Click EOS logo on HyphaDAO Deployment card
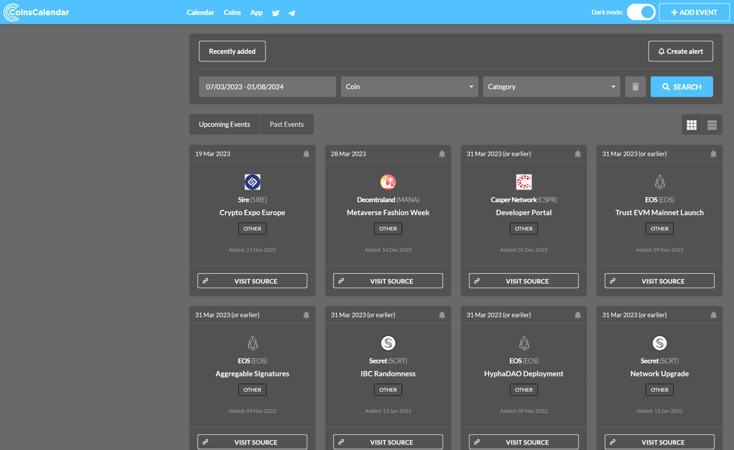Screen dimensions: 734x450 tap(524, 343)
